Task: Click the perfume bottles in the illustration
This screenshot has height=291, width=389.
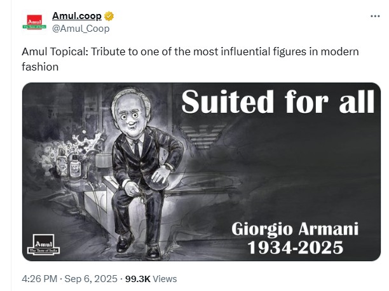Action: 69,163
